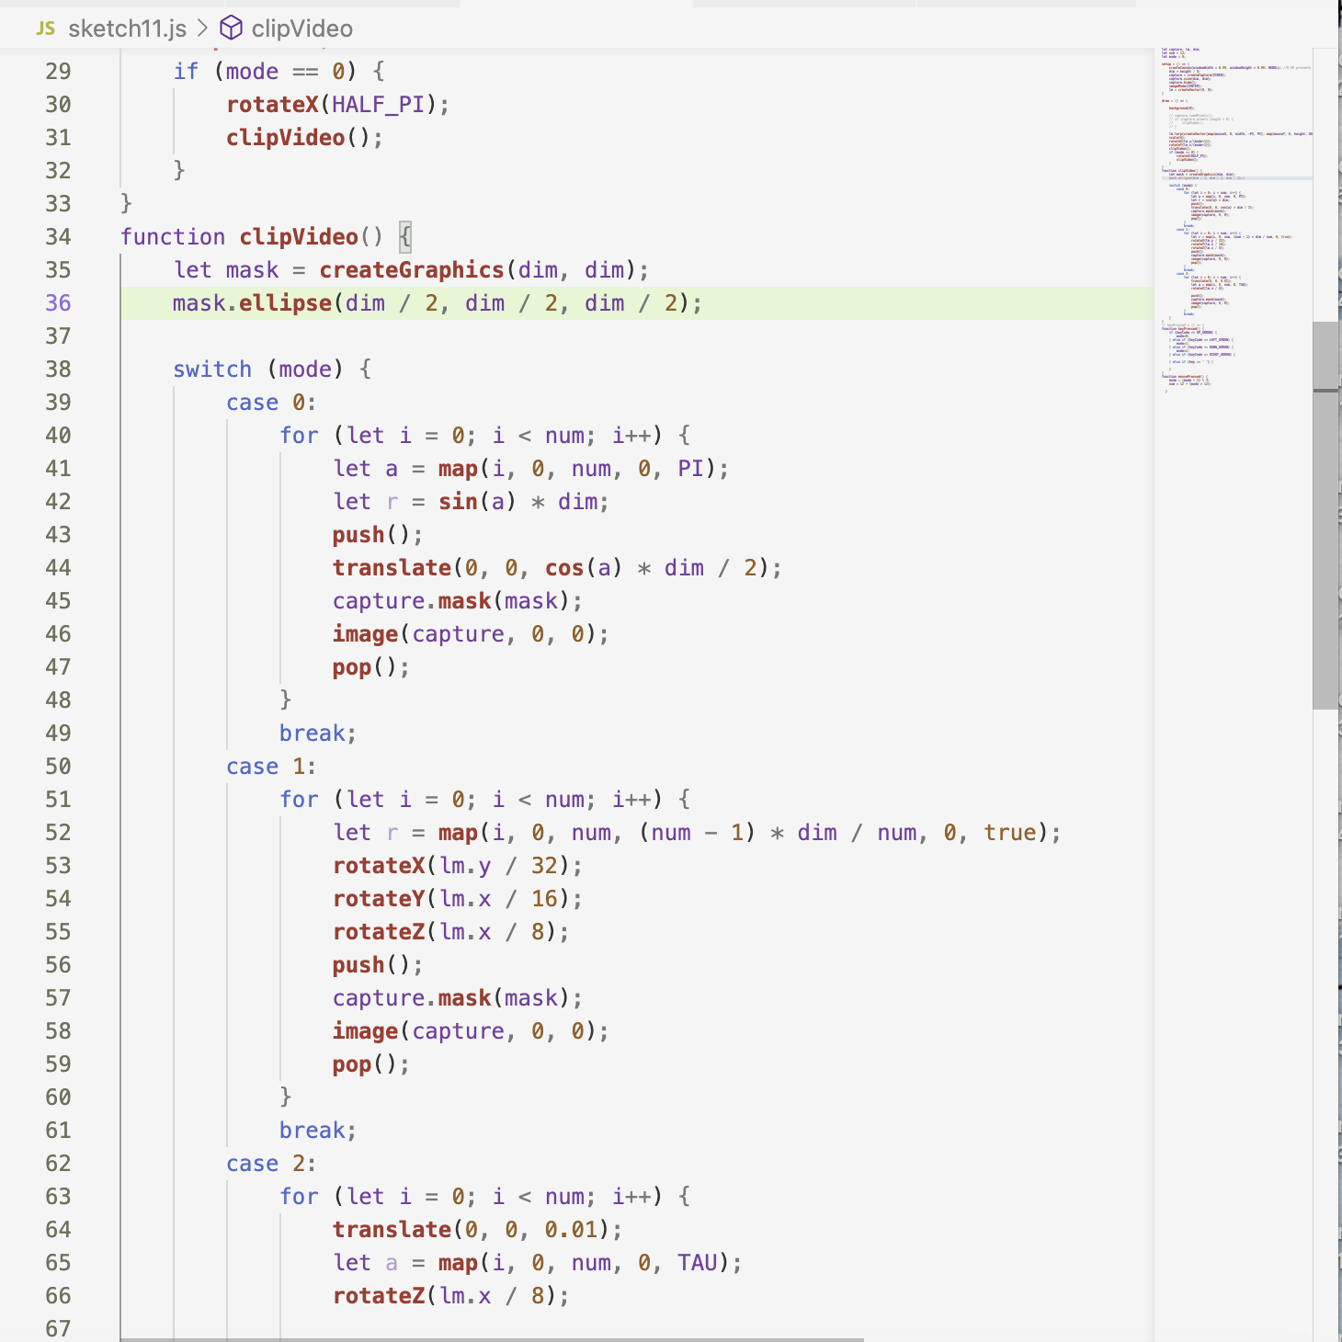Select line number 36
Viewport: 1342px width, 1342px height.
58,302
